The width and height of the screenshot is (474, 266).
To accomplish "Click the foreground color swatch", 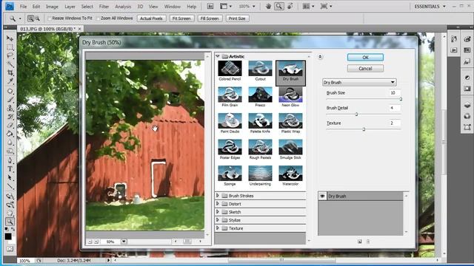I will (x=8, y=236).
